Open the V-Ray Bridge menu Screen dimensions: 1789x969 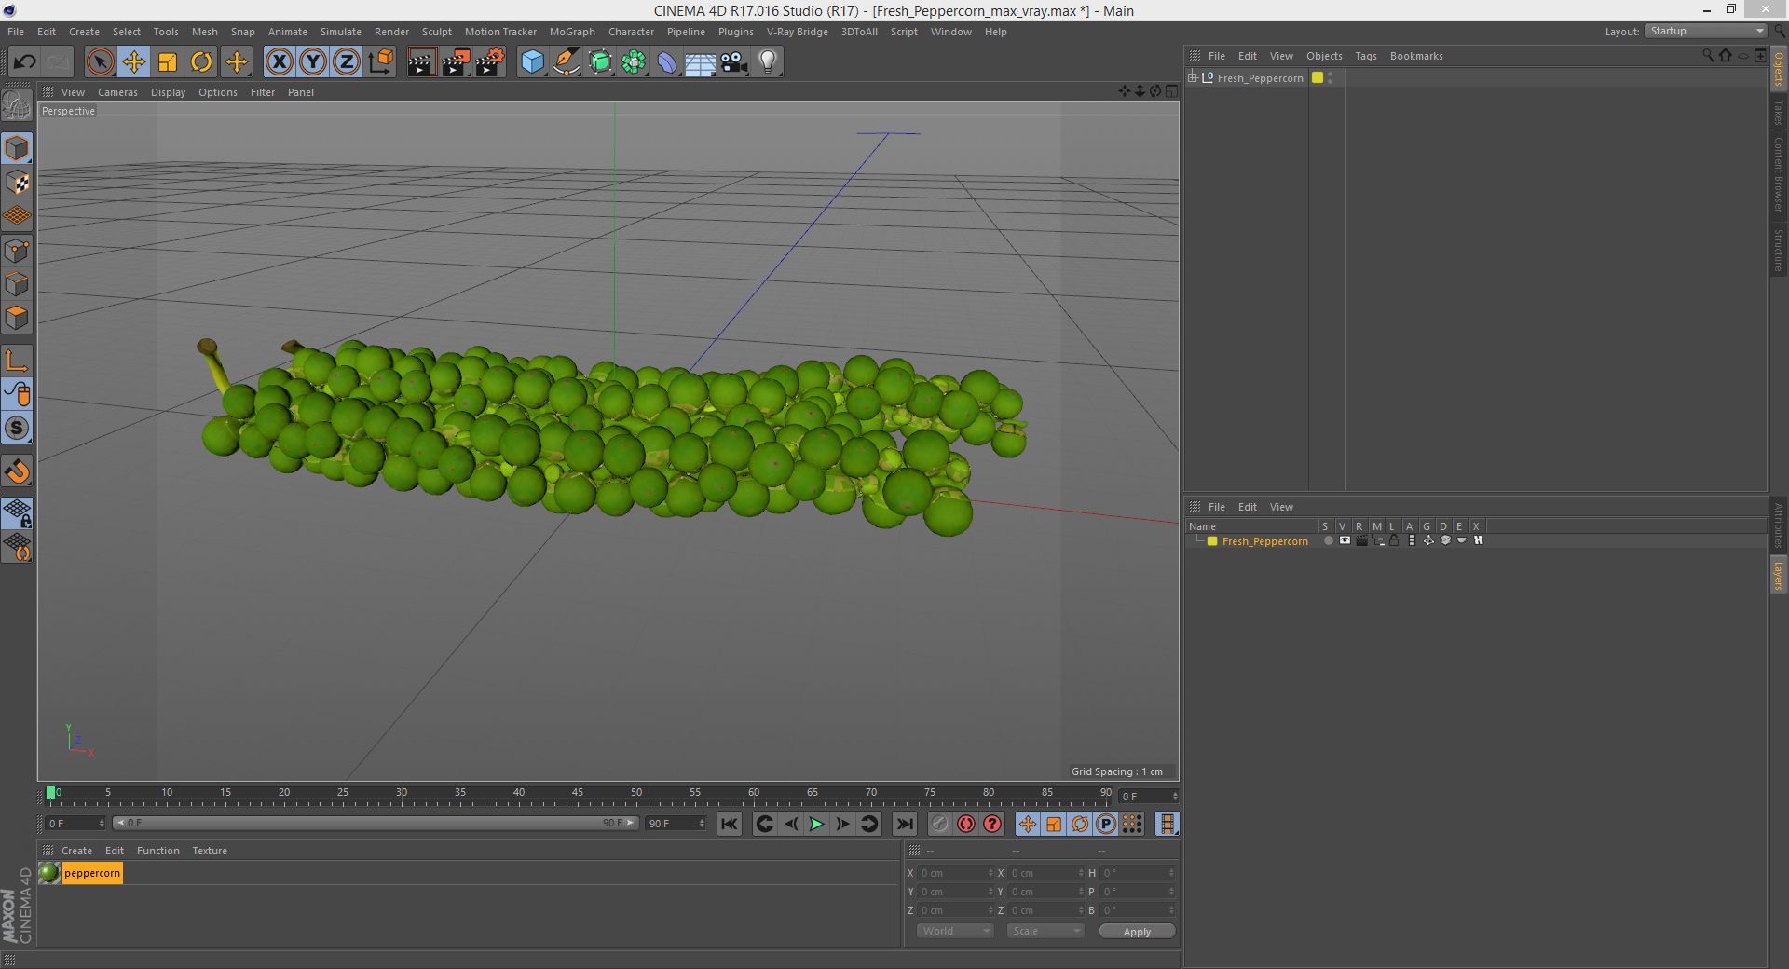click(x=797, y=32)
